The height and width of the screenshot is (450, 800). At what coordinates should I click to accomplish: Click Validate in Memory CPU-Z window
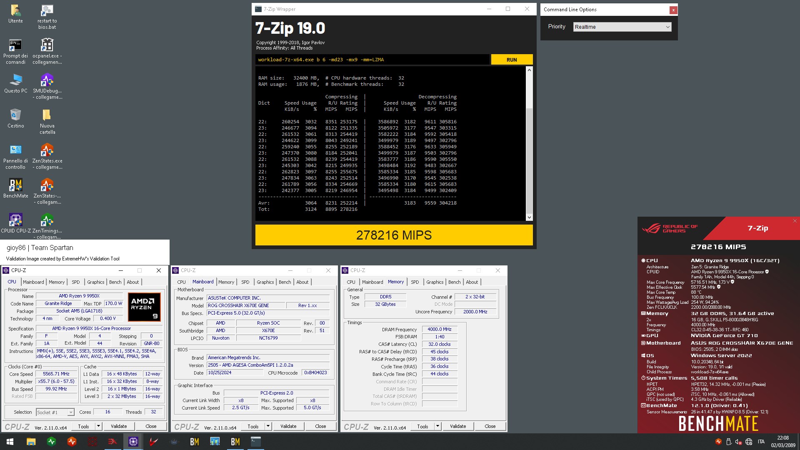click(x=458, y=426)
